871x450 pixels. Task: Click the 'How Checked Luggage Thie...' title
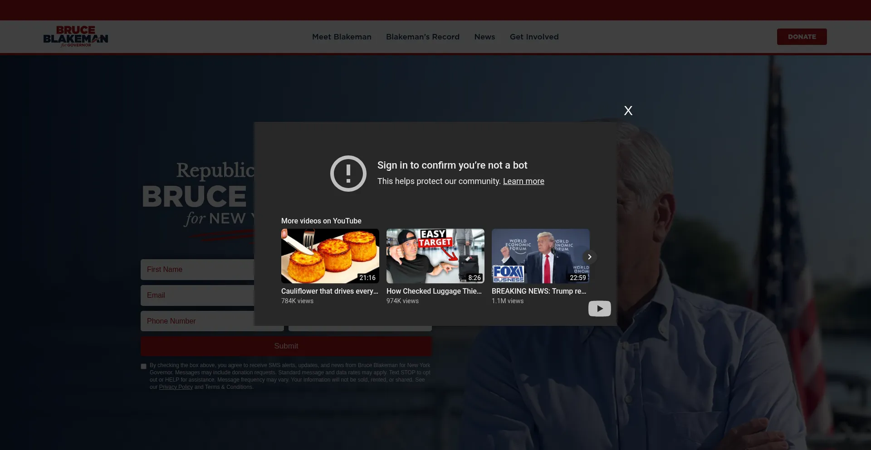click(x=434, y=291)
